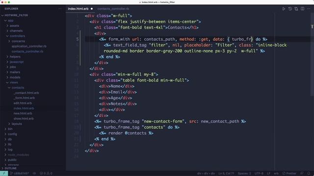Open _form.html.erb file

(24, 98)
